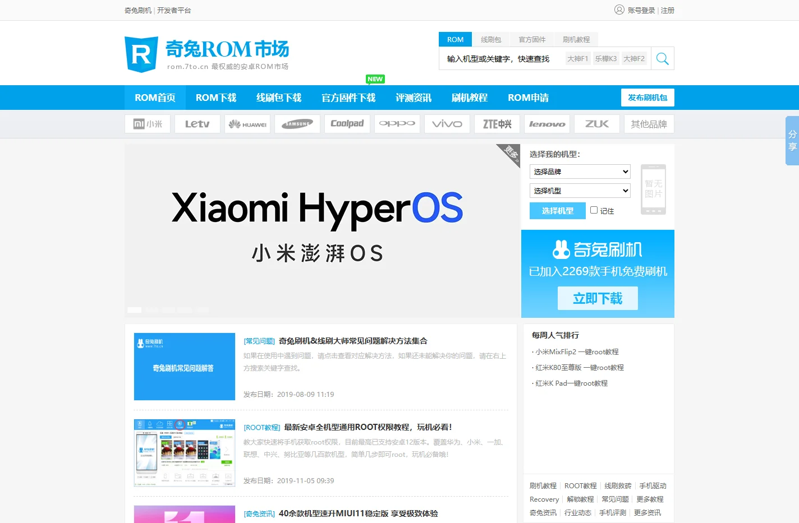Screen dimensions: 799x523
Task: Switch to the 刷机教程 search tab
Action: (x=576, y=39)
